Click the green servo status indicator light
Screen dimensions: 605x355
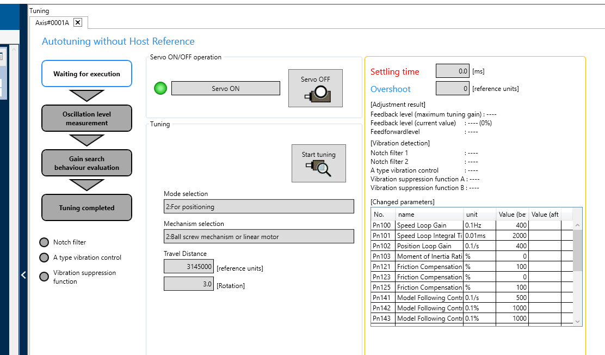coord(160,88)
